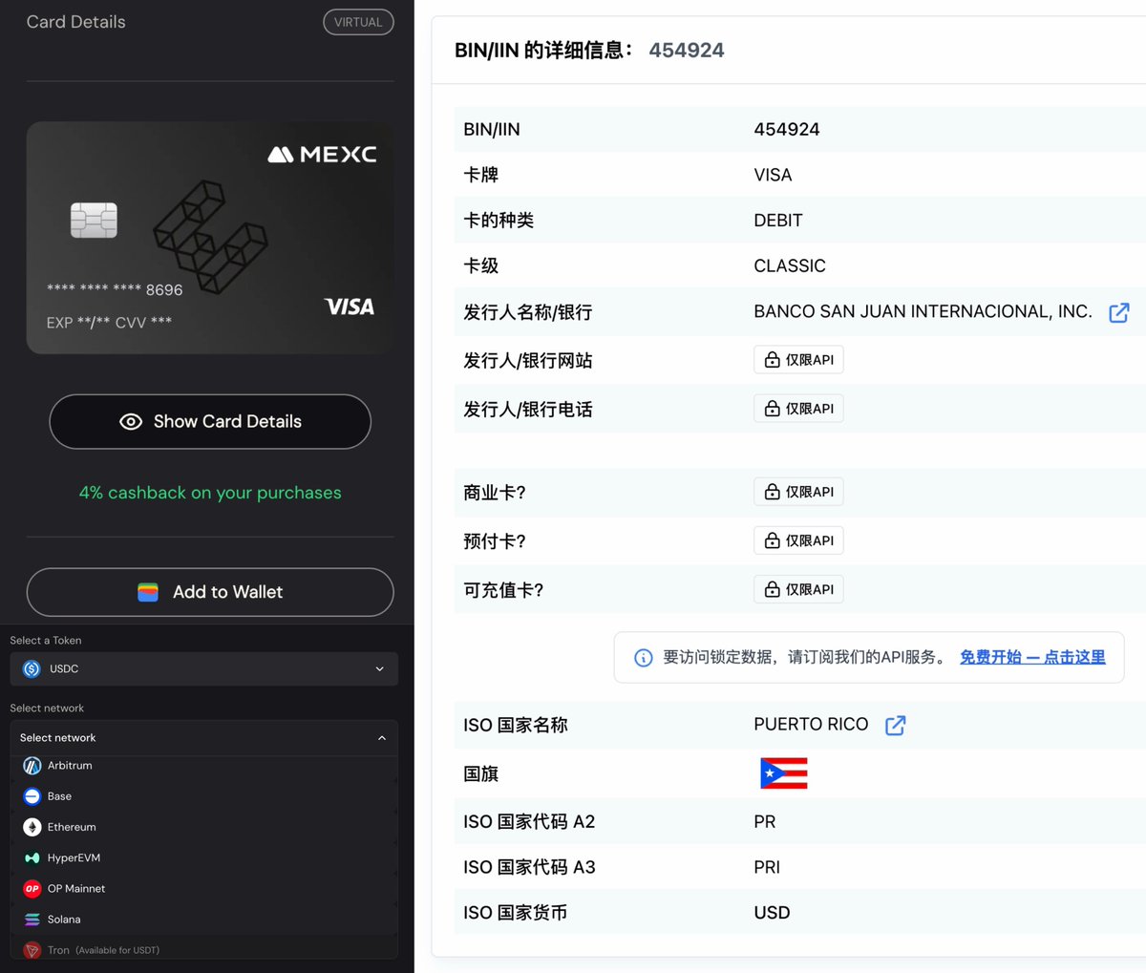Select Base network option

pos(203,796)
